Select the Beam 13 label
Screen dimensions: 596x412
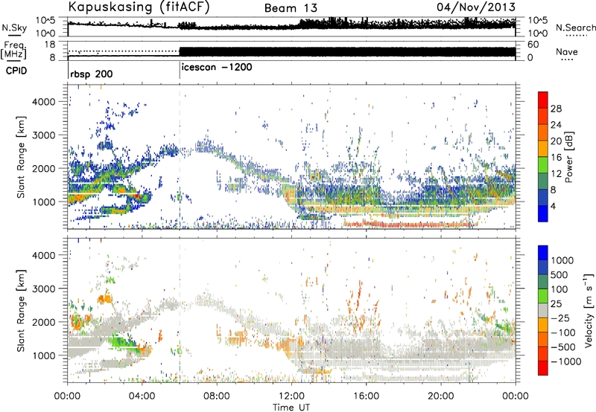tap(291, 8)
